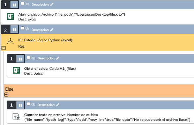Click Excel icon of Abrir archivo
Viewport: 194px width, 125px height.
click(x=10, y=16)
